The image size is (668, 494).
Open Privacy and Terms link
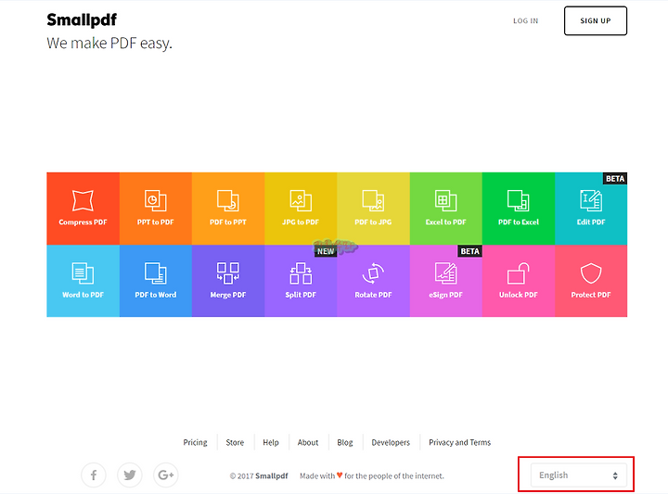tap(459, 442)
